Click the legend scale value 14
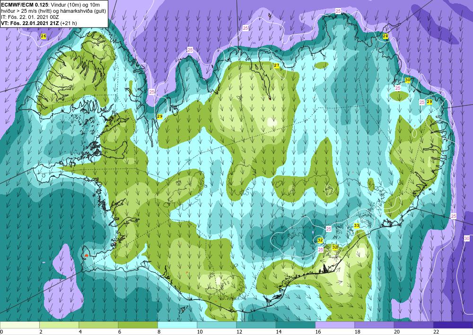The width and height of the screenshot is (473, 335). click(279, 332)
